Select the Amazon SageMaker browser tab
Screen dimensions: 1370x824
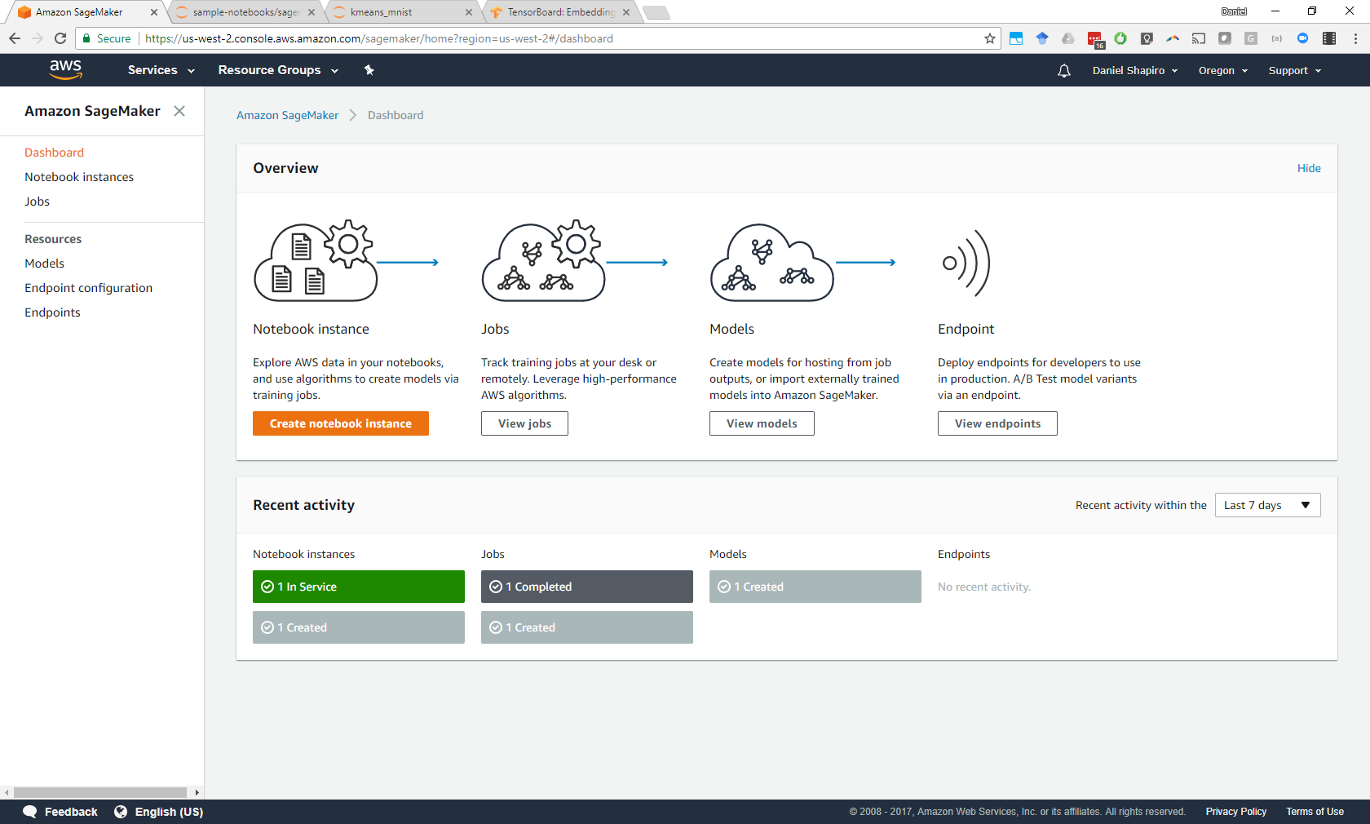[88, 12]
